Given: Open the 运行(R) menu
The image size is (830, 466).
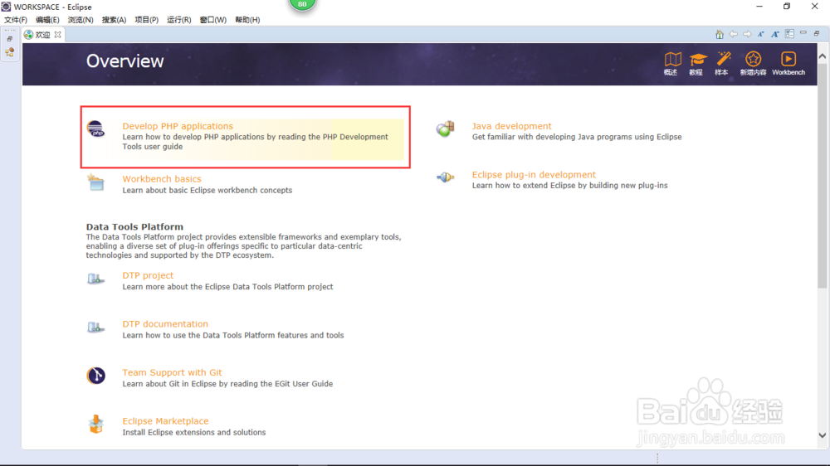Looking at the screenshot, I should pyautogui.click(x=179, y=20).
